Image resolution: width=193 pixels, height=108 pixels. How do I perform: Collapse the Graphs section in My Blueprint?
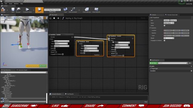(x=150, y=66)
